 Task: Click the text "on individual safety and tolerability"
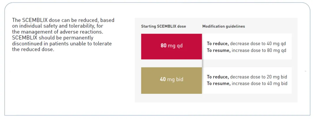click(58, 26)
